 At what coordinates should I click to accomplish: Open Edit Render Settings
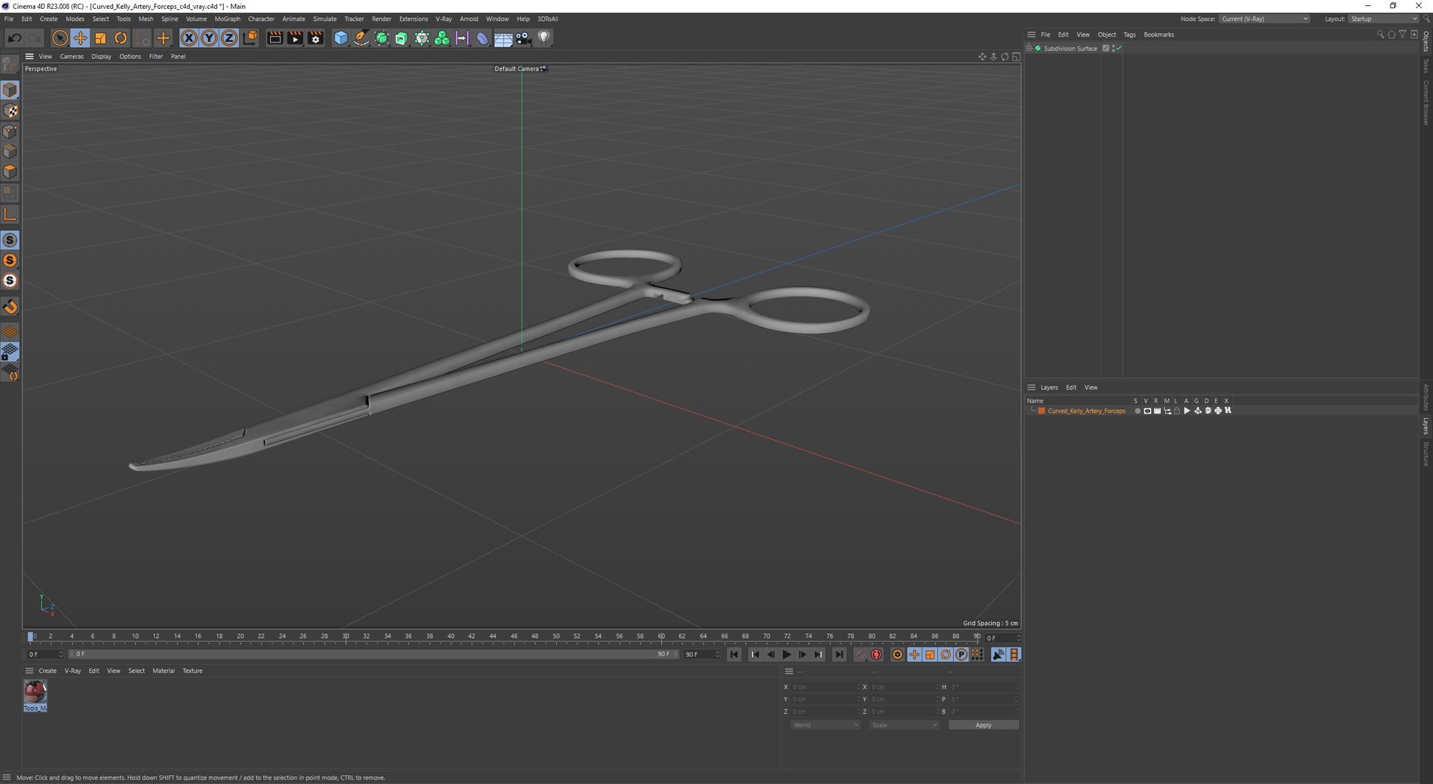(316, 38)
